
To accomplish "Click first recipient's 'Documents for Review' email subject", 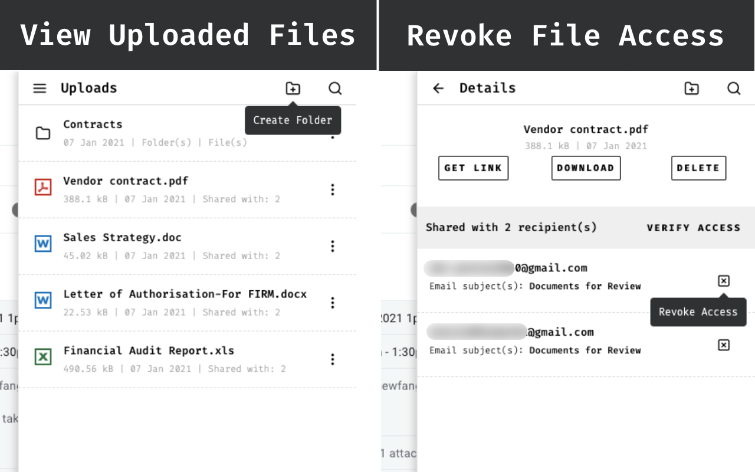I will coord(585,286).
